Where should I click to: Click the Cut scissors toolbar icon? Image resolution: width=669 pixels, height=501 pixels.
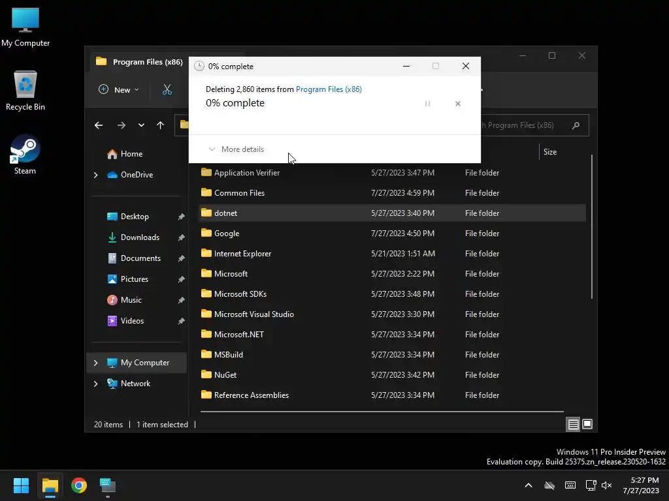pos(167,89)
